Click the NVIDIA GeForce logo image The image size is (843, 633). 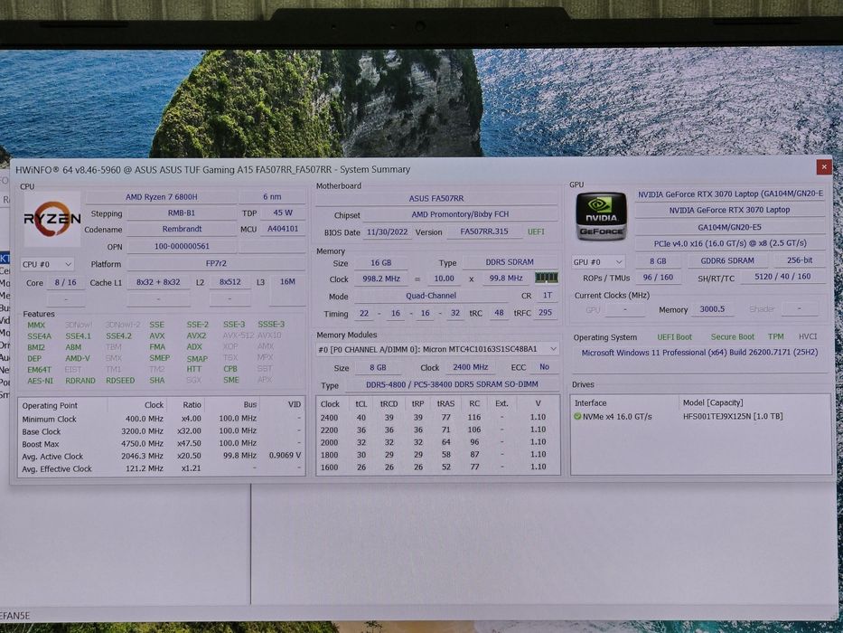tap(601, 216)
